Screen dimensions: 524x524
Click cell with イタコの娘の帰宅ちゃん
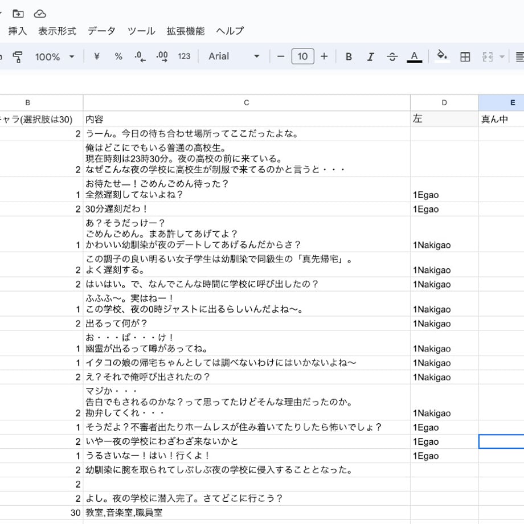pyautogui.click(x=247, y=363)
